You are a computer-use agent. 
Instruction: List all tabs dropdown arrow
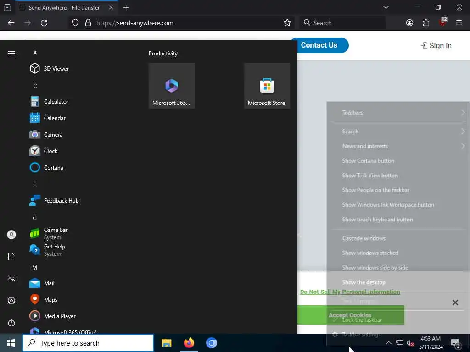click(x=386, y=7)
